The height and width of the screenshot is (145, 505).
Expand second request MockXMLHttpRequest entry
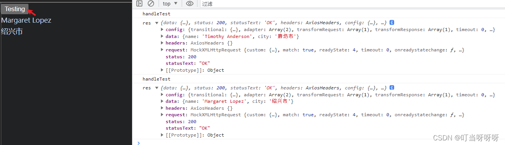click(162, 115)
